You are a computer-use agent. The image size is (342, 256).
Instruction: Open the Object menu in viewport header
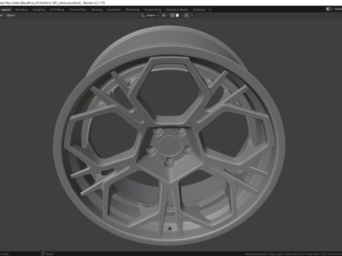point(11,16)
